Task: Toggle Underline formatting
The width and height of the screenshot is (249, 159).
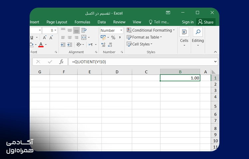Action: pos(32,38)
